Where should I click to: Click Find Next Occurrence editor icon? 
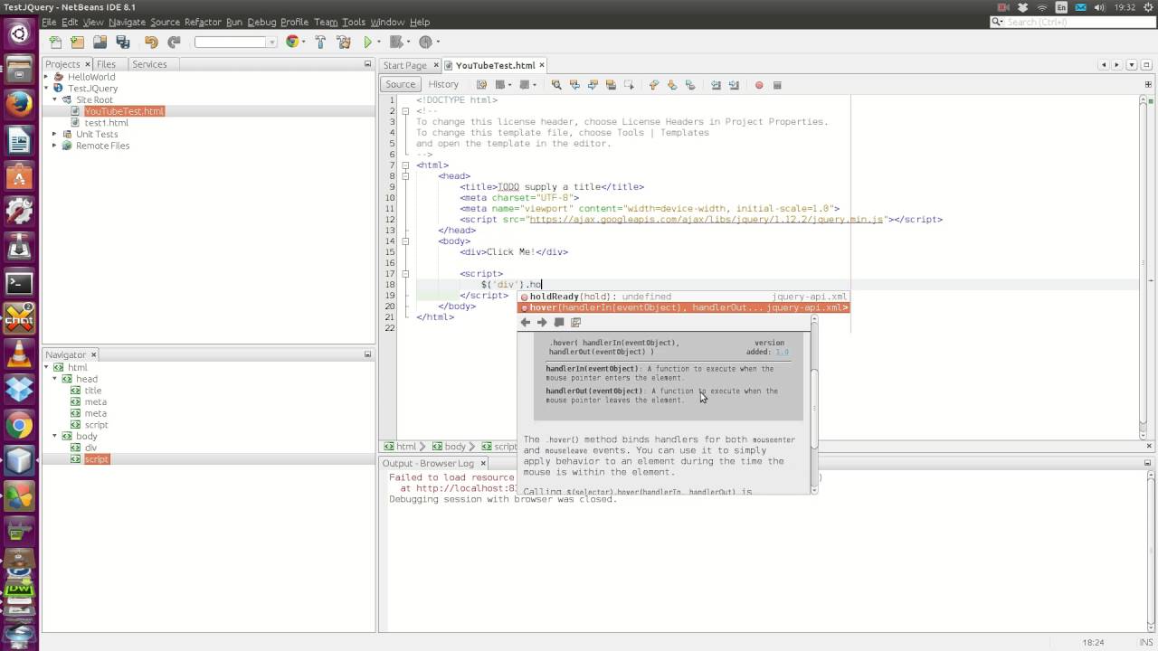click(x=593, y=85)
